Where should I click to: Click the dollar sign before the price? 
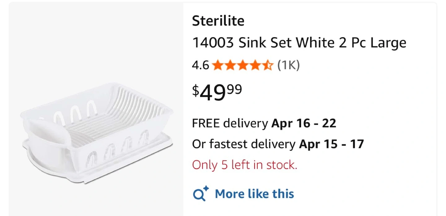(195, 91)
